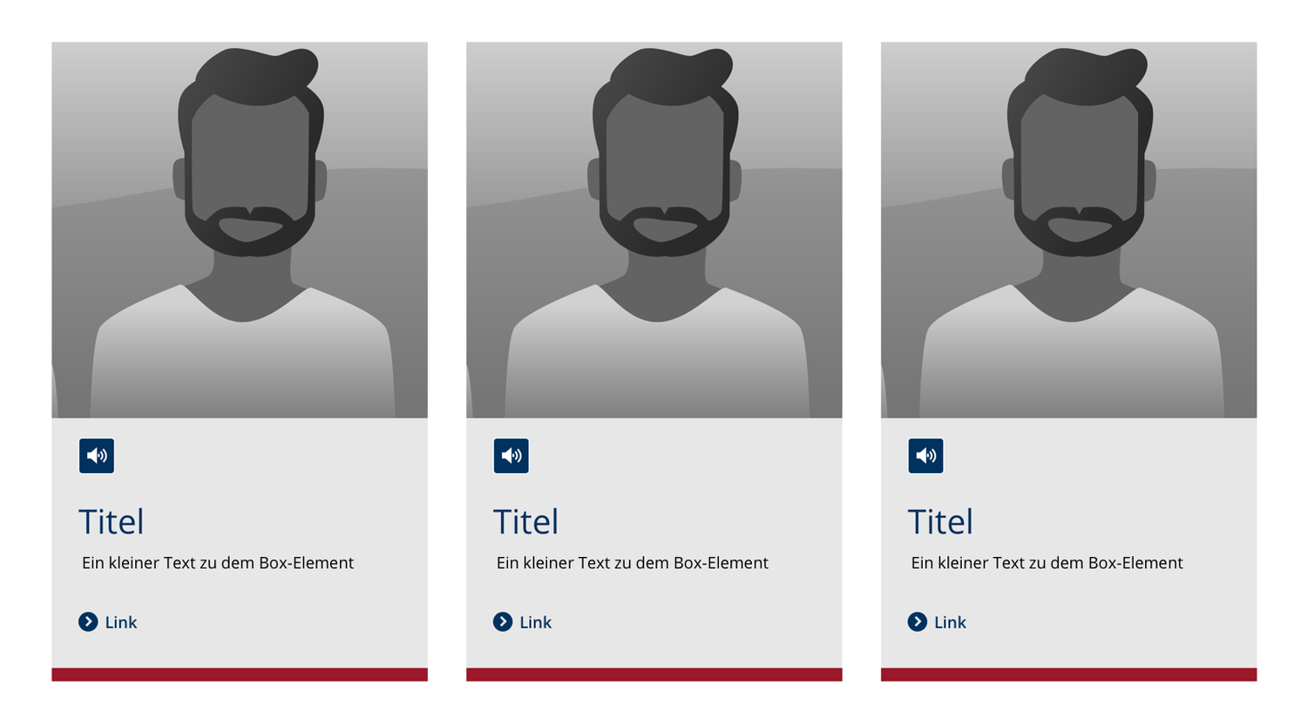Select the portrait image of the right card
The width and height of the screenshot is (1307, 726).
(1069, 230)
